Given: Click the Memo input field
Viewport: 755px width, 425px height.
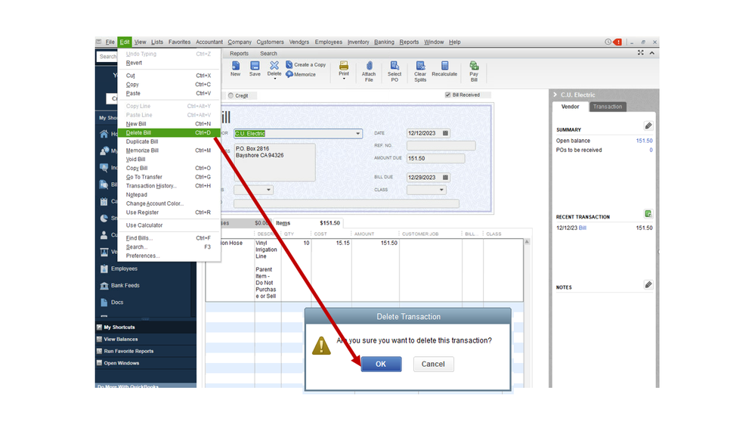Looking at the screenshot, I should click(346, 204).
